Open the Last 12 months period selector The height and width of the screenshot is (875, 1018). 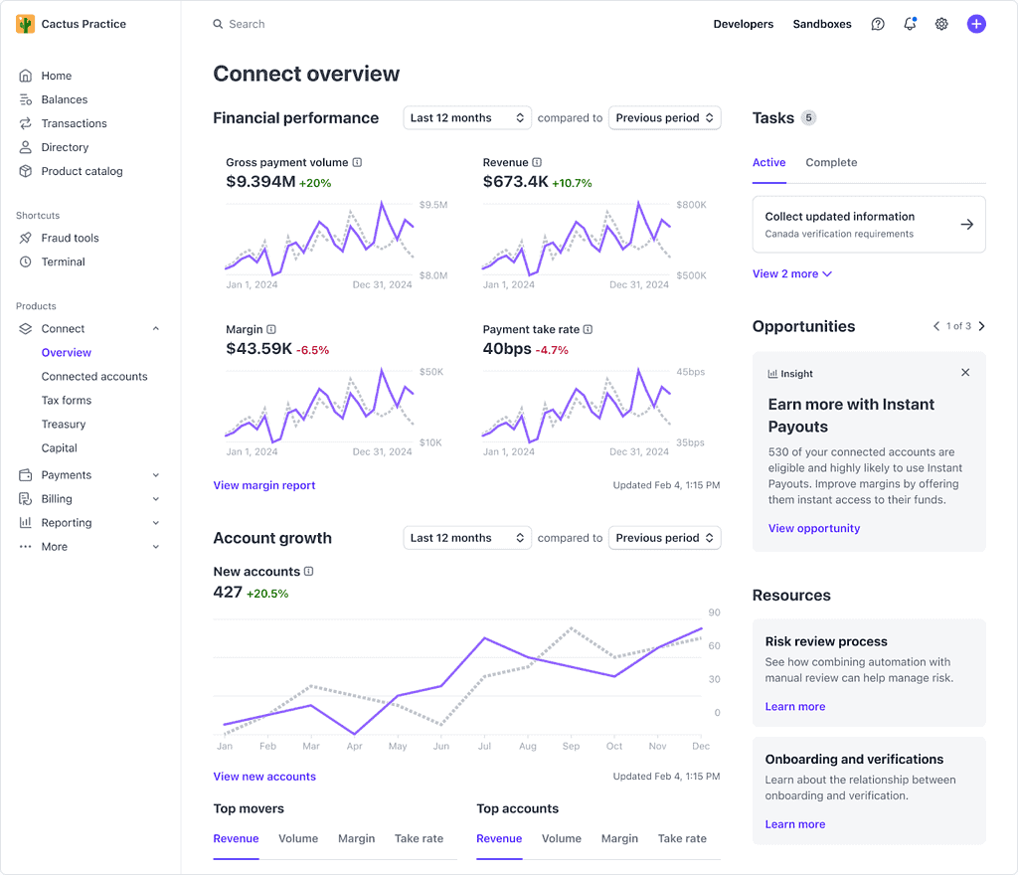click(467, 117)
